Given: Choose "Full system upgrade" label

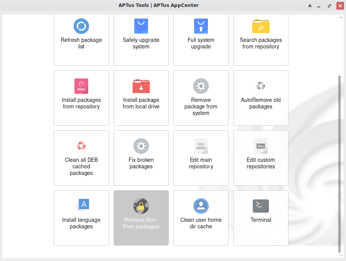Looking at the screenshot, I should tap(201, 43).
